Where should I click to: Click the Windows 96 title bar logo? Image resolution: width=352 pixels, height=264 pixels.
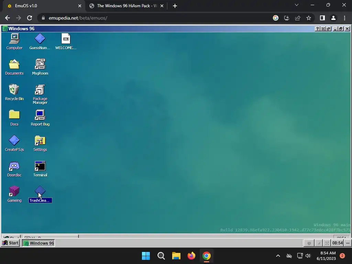point(5,29)
